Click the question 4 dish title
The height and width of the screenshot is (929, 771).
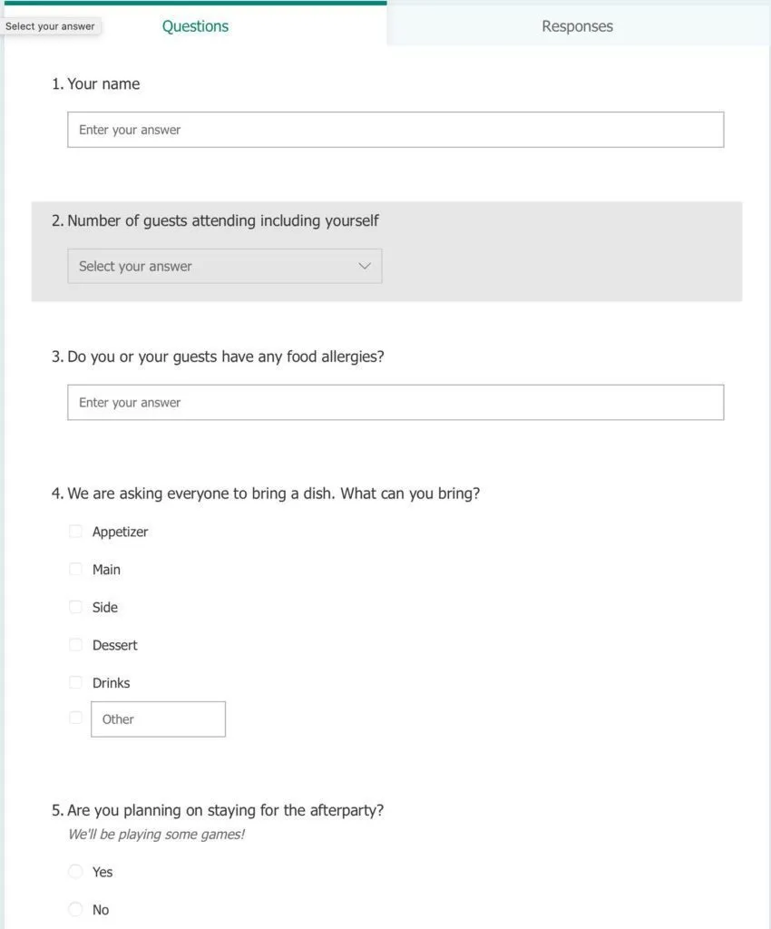coord(273,494)
